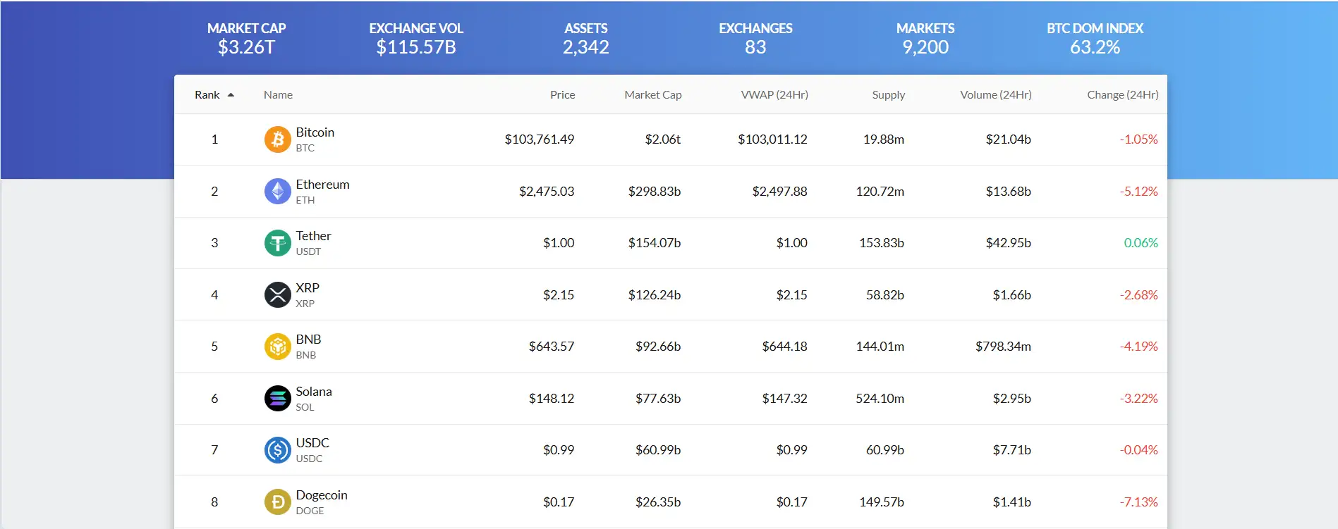
Task: Sort by Change (24Hr) column header
Action: pos(1122,95)
